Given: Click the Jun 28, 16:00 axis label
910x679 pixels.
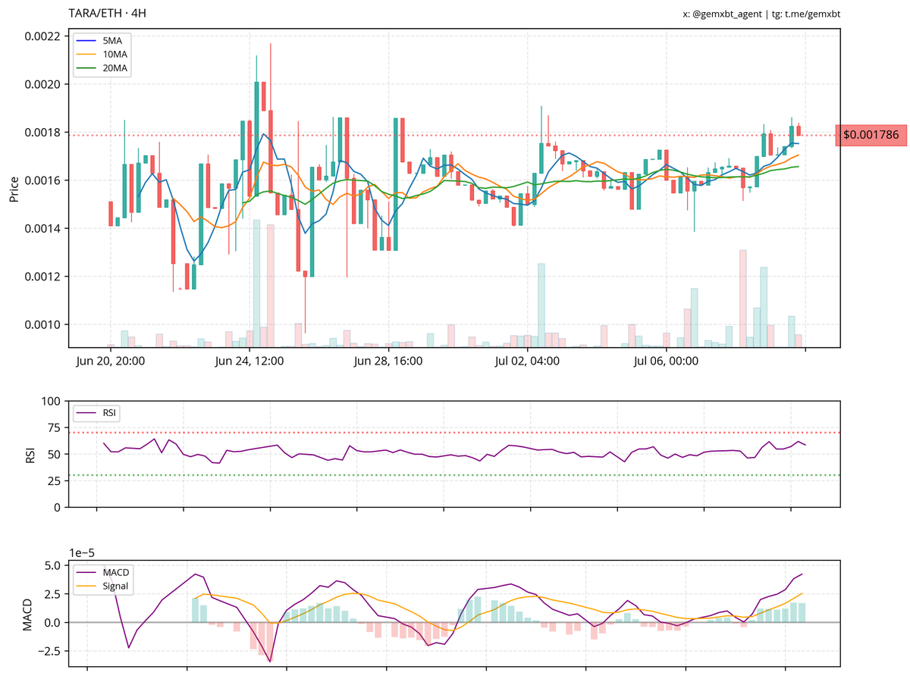Looking at the screenshot, I should coord(388,361).
